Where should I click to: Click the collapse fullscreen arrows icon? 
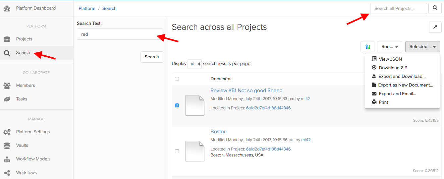[x=435, y=27]
